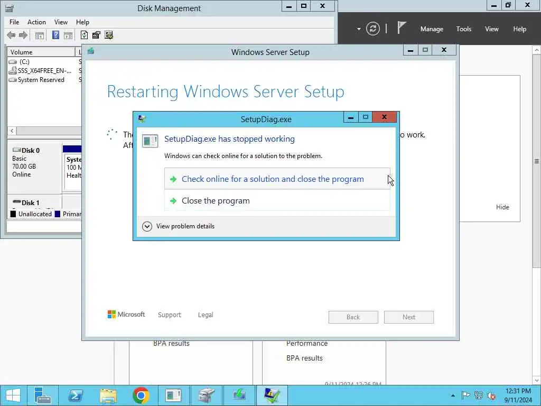Click Close the program option

pos(277,200)
